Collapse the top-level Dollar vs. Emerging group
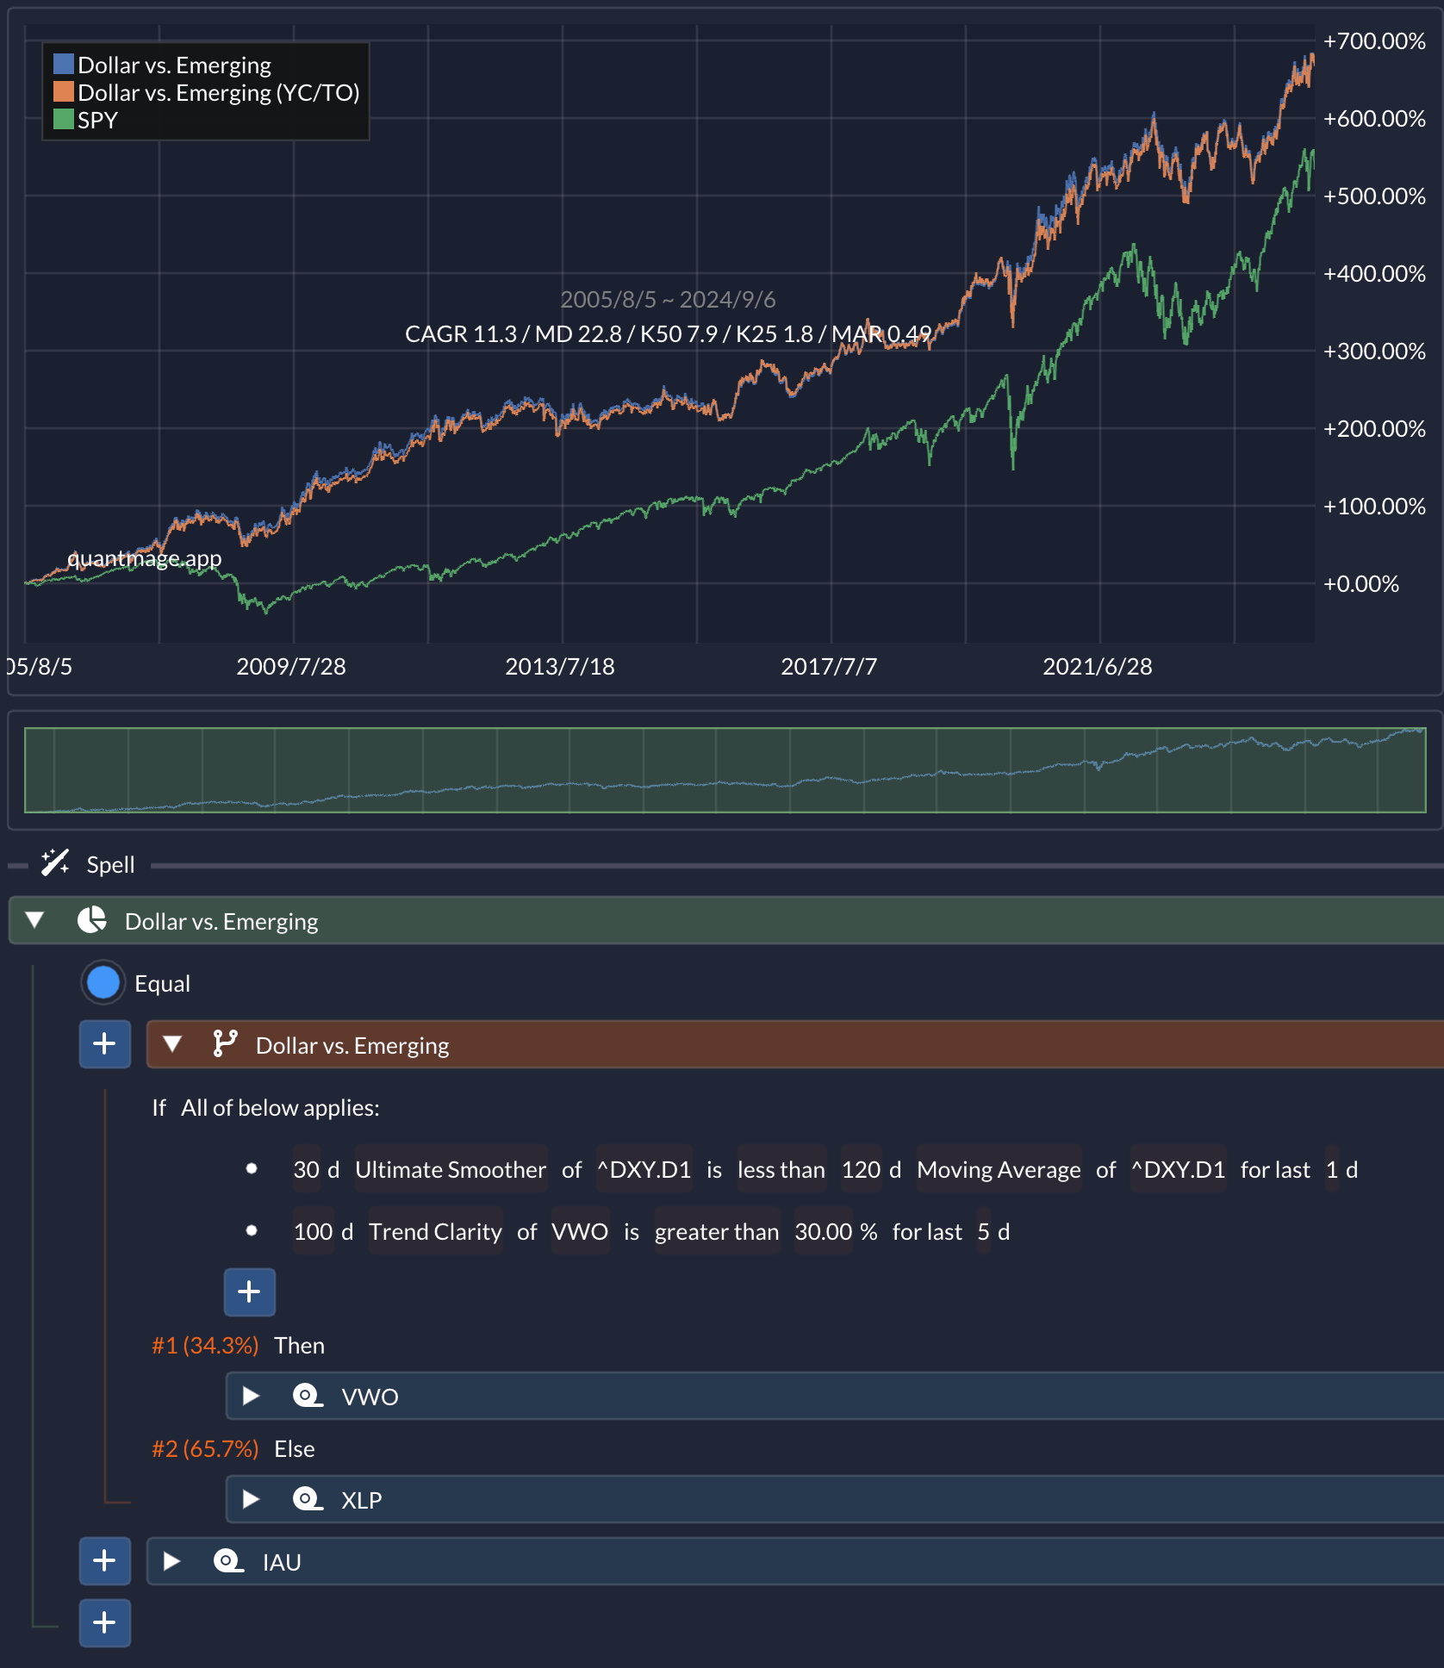The image size is (1444, 1668). point(34,920)
